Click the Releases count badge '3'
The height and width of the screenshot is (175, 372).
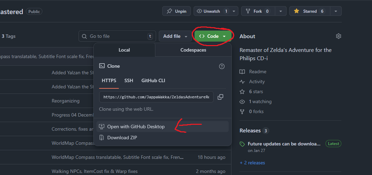coord(266,131)
